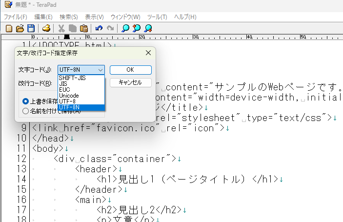Click the Undo arrow icon
343x222 pixels.
pyautogui.click(x=99, y=28)
